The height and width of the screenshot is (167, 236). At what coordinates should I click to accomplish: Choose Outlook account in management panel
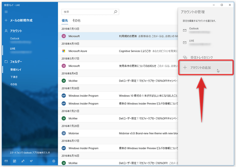point(206,30)
